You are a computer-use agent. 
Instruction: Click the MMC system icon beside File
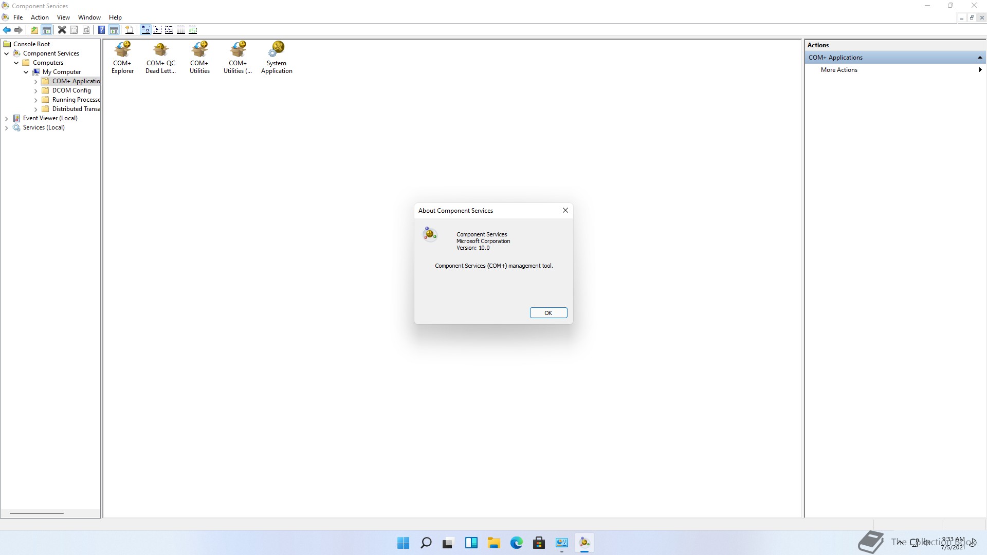(x=5, y=17)
